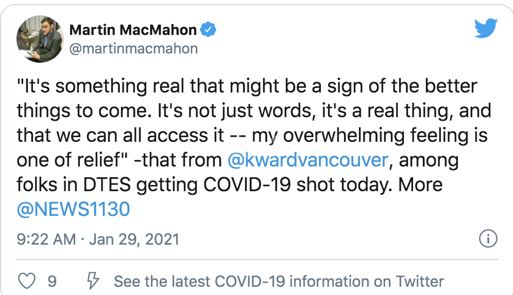Click the Twitter bird logo

486,28
